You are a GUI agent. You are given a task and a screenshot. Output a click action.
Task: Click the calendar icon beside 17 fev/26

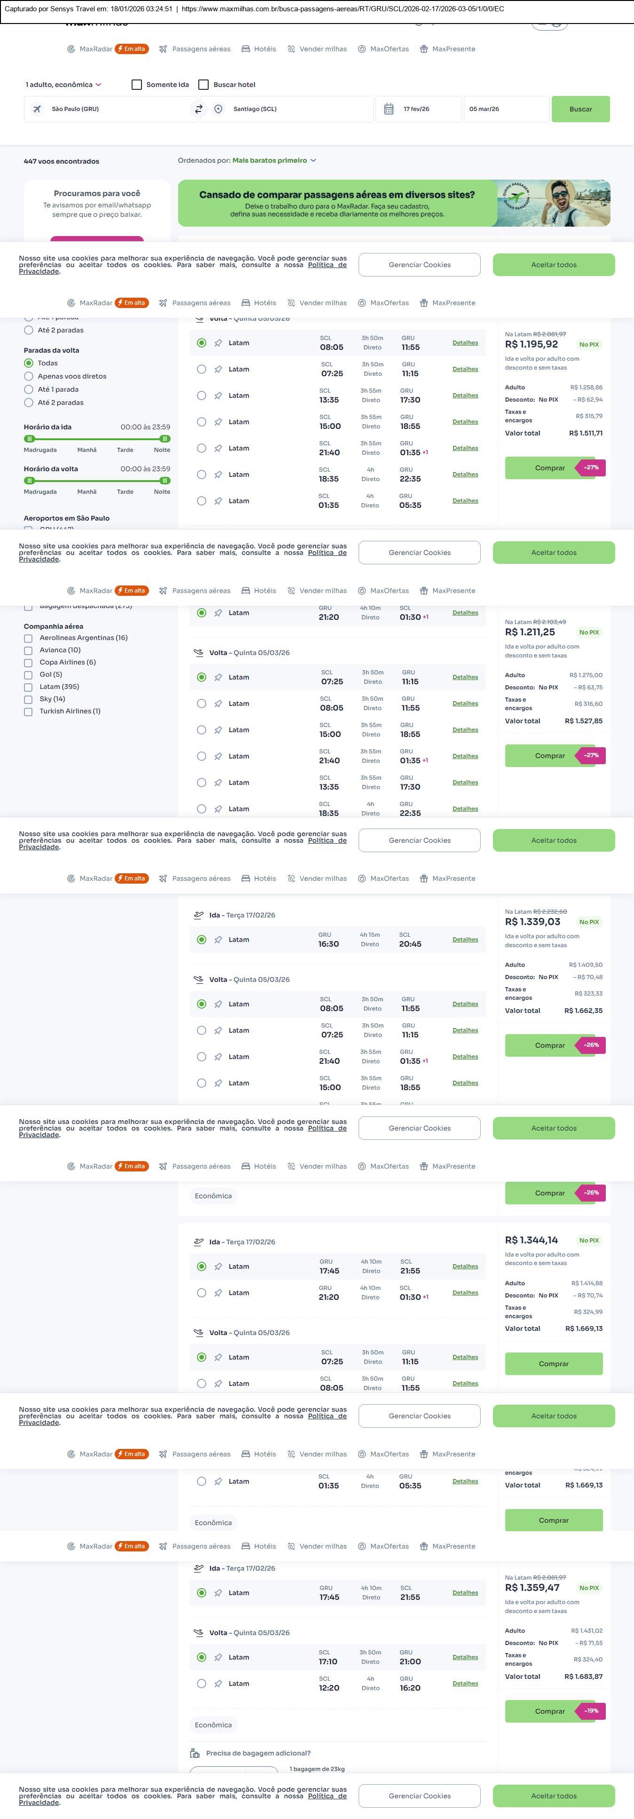tap(388, 110)
